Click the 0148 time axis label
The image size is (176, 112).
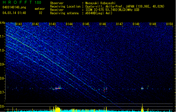(x=136, y=24)
